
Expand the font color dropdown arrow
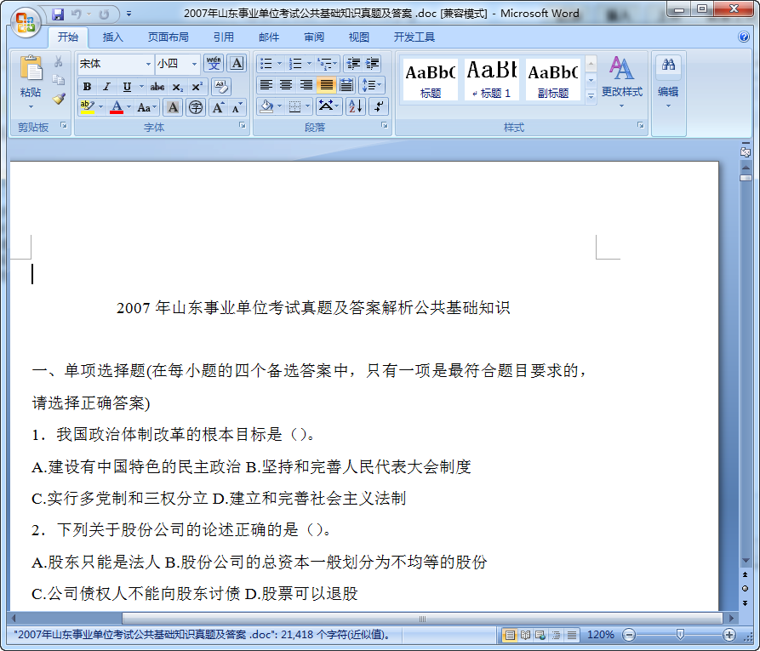(128, 106)
